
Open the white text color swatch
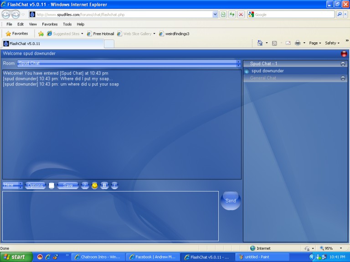pos(51,186)
